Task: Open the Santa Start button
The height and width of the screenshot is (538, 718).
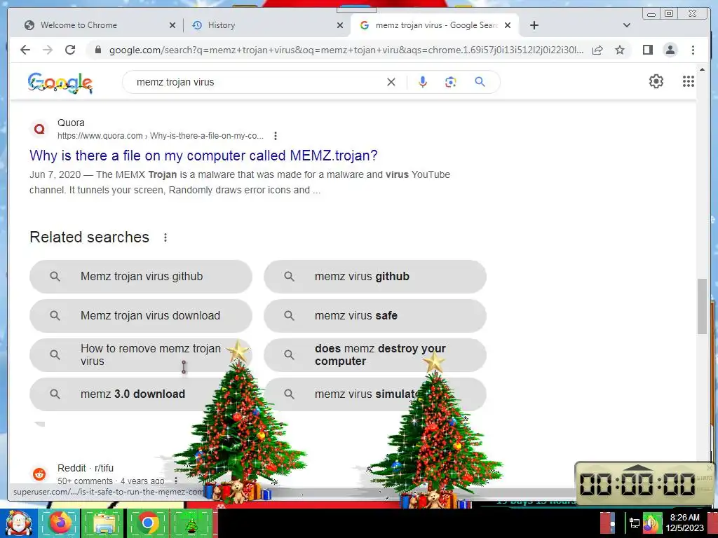Action: [18, 523]
